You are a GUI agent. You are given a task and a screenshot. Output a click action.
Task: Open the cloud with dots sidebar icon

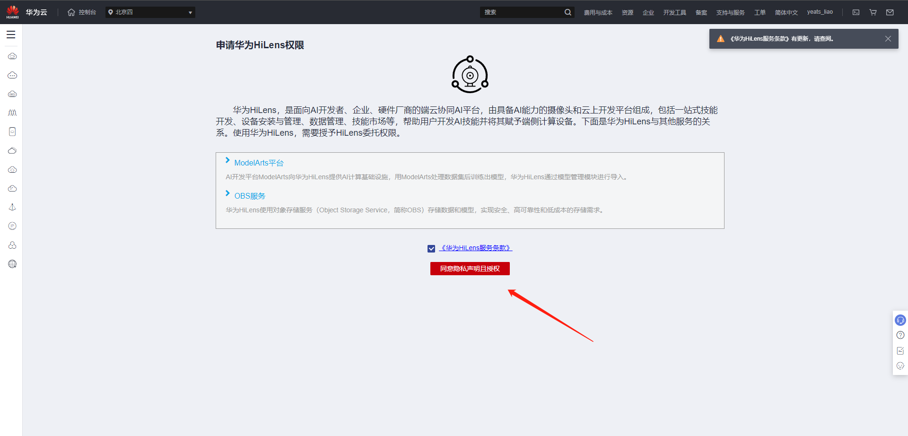[x=12, y=75]
